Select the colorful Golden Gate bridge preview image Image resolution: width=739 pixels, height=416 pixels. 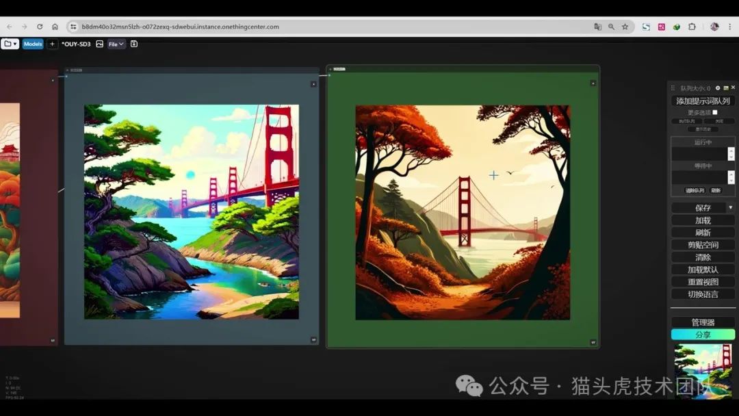(x=192, y=212)
